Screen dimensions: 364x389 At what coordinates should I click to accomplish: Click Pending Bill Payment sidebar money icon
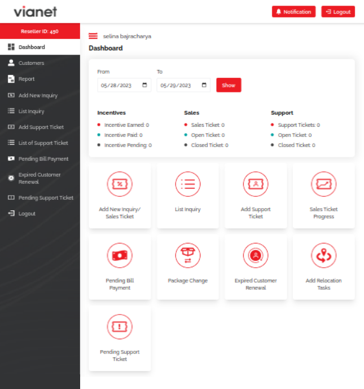coord(11,158)
